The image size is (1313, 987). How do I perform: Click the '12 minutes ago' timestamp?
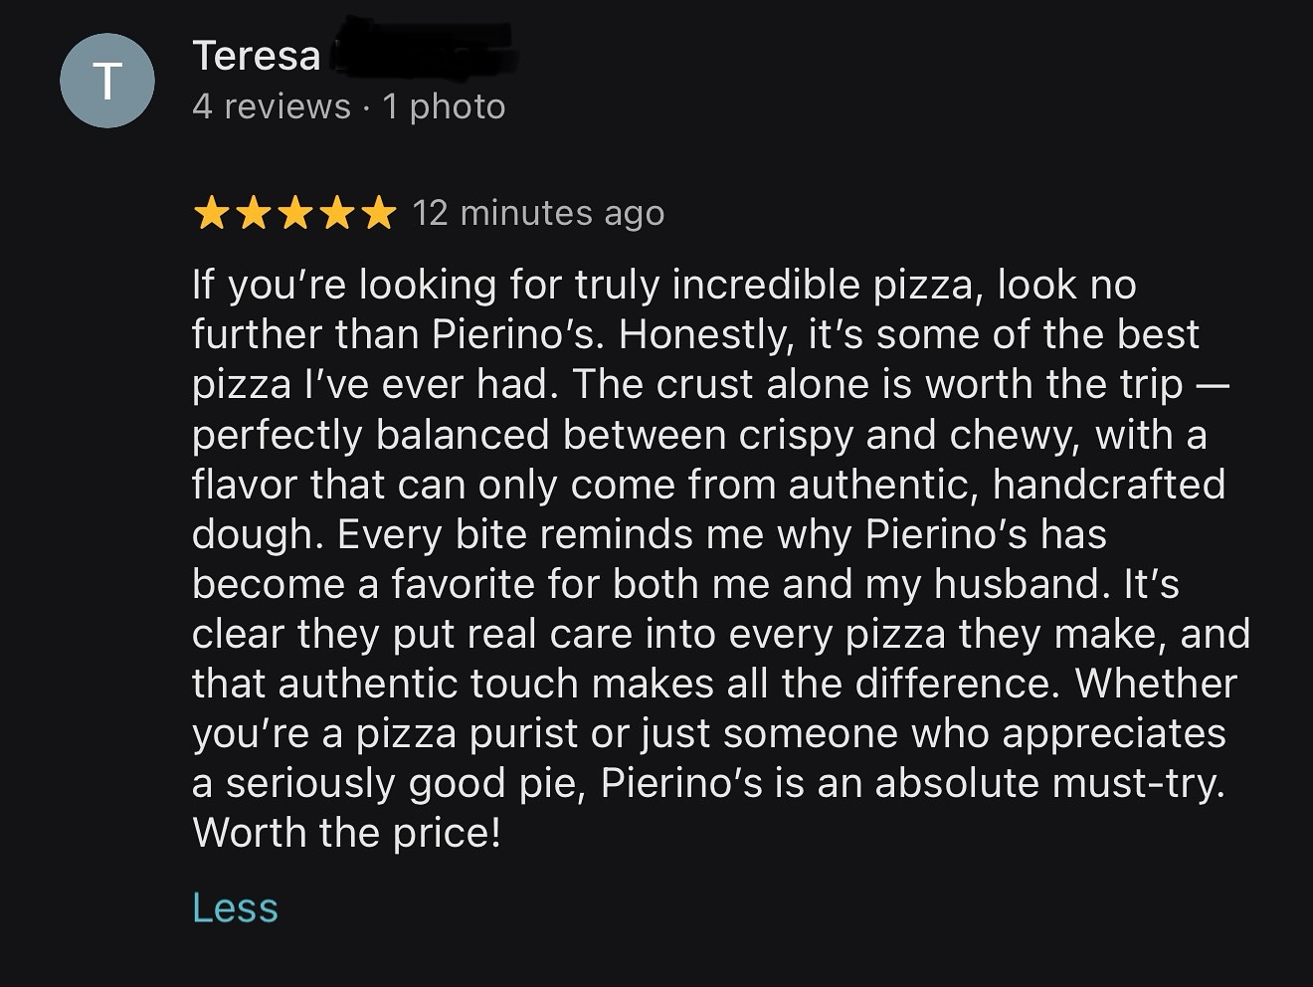pyautogui.click(x=538, y=213)
